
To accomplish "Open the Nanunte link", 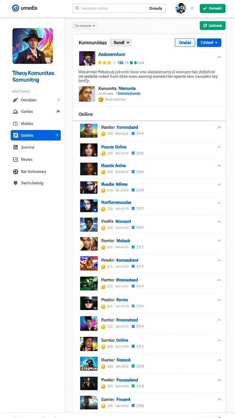I will 127,88.
